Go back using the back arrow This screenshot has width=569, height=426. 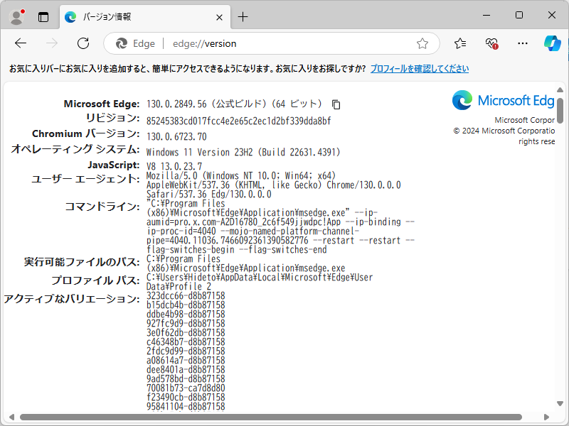point(21,43)
